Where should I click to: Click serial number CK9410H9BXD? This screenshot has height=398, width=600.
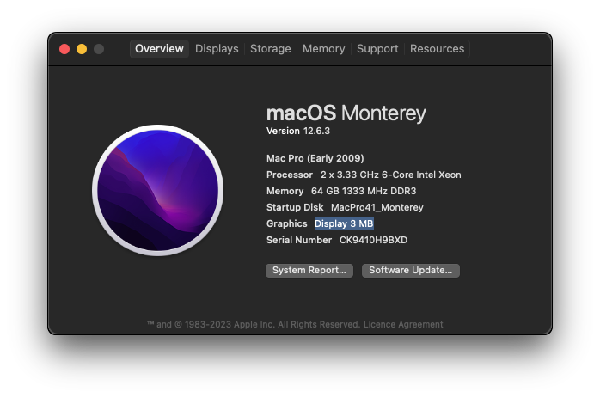pyautogui.click(x=373, y=240)
